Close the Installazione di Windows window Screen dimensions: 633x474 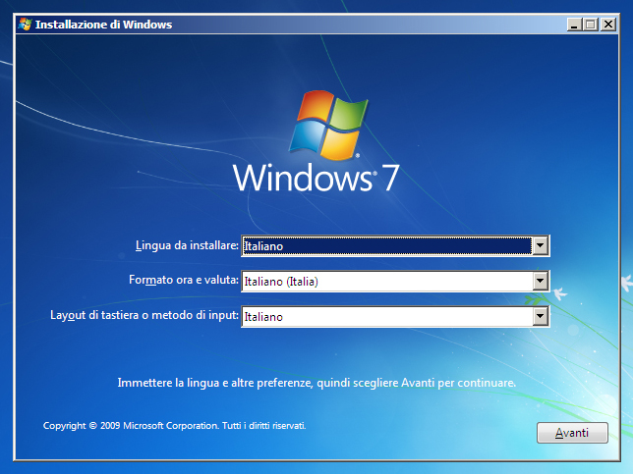608,25
